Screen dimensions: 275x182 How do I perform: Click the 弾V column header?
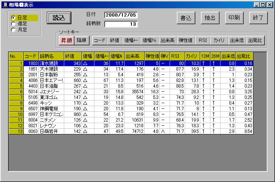click(165, 56)
